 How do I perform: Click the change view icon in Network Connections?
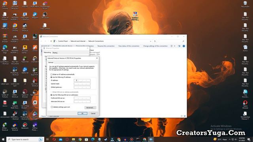point(172,46)
